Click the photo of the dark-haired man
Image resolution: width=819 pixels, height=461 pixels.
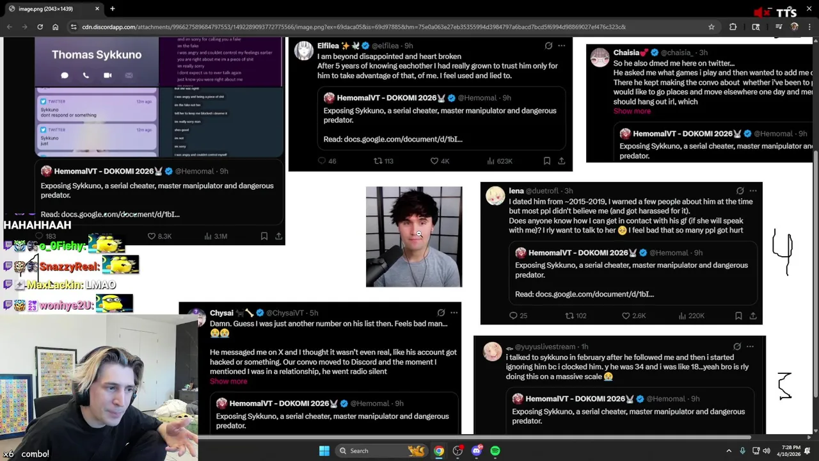[x=414, y=237]
